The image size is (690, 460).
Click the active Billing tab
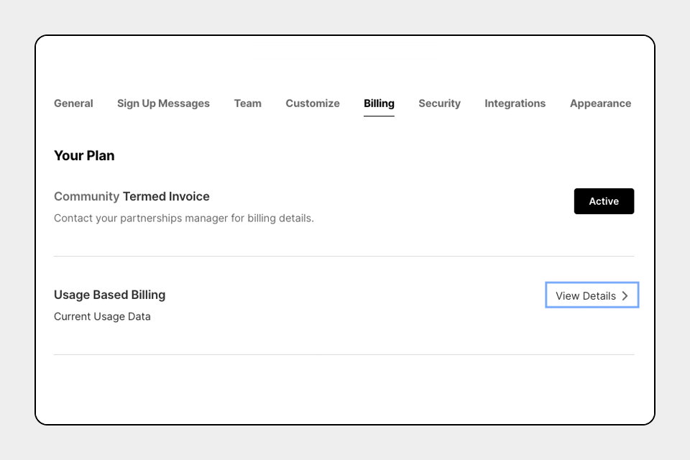tap(379, 103)
